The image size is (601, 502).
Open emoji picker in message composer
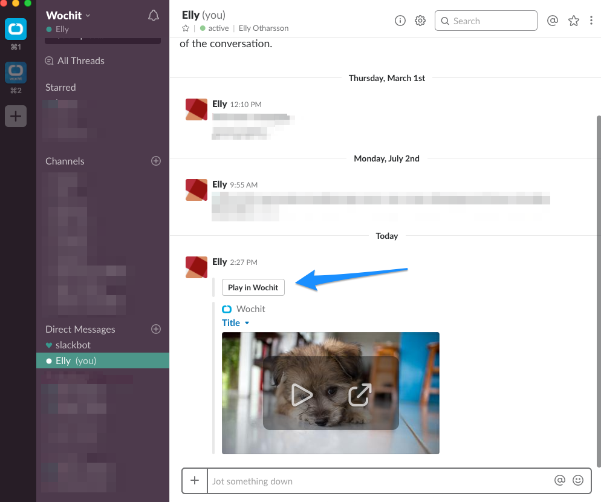click(577, 480)
